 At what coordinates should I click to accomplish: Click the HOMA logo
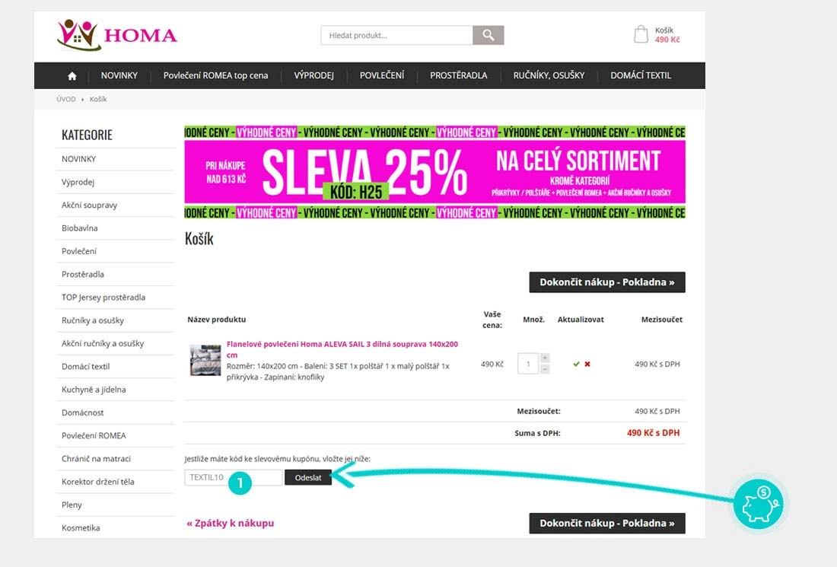(x=117, y=35)
